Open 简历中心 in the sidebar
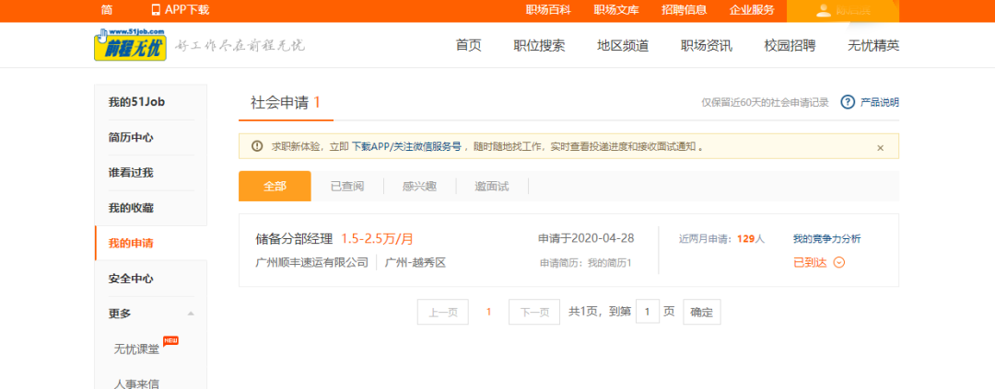Image resolution: width=995 pixels, height=389 pixels. tap(131, 137)
